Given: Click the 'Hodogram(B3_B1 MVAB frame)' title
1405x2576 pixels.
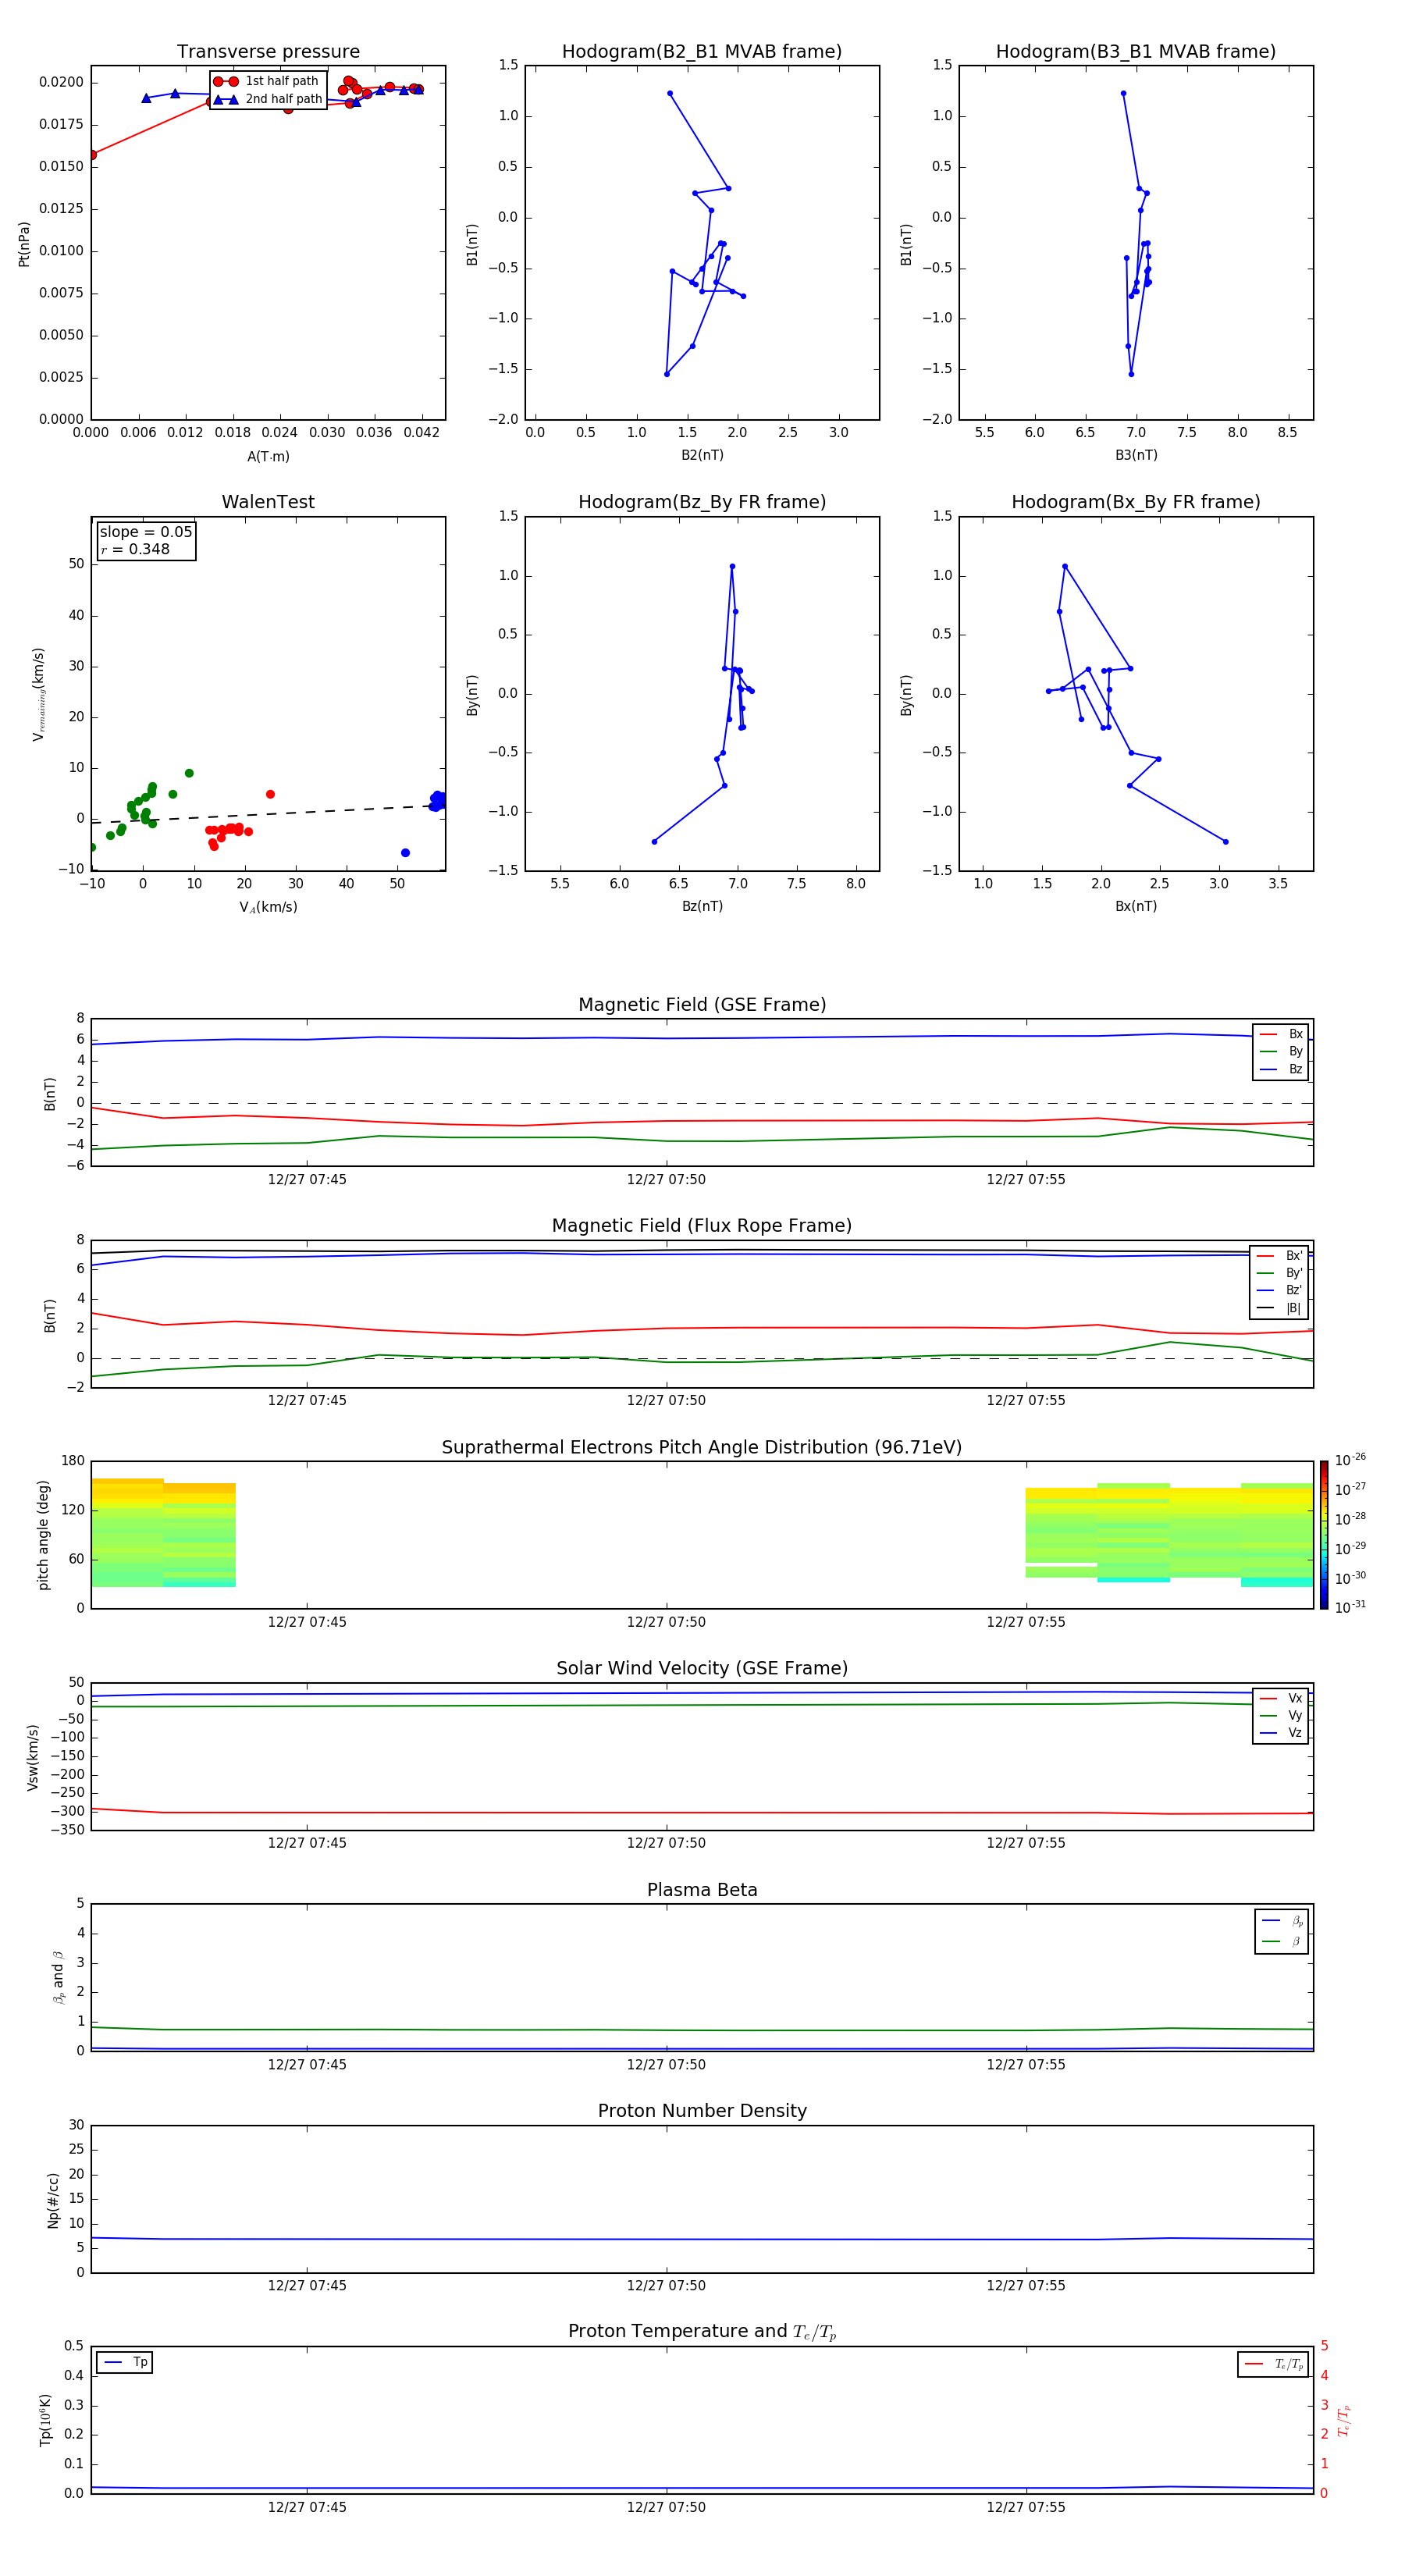Looking at the screenshot, I should point(1136,52).
